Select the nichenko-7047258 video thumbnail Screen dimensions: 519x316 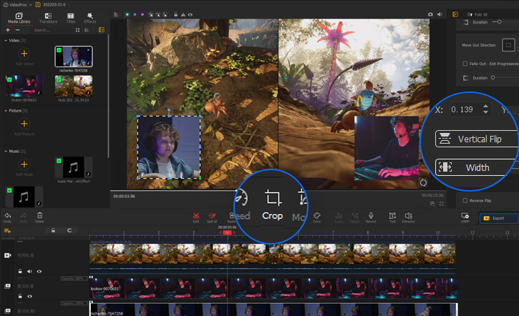[73, 57]
